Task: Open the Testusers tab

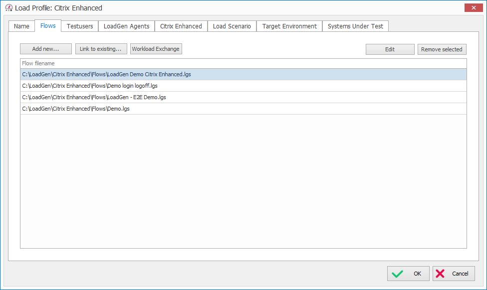Action: [x=80, y=26]
